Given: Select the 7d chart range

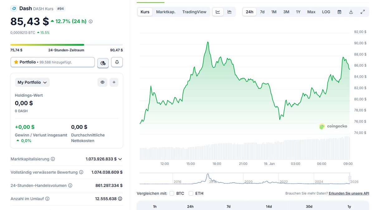Looking at the screenshot, I should coord(262,12).
